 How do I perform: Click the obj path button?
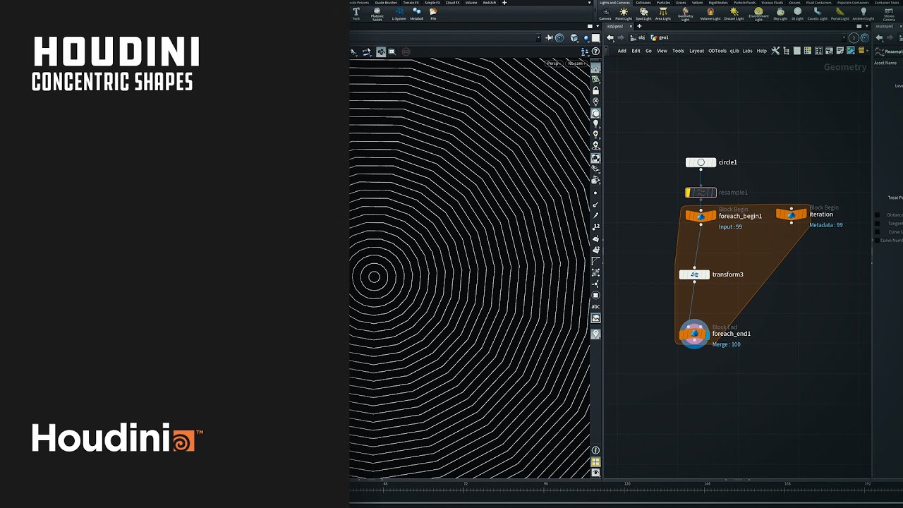coord(639,37)
